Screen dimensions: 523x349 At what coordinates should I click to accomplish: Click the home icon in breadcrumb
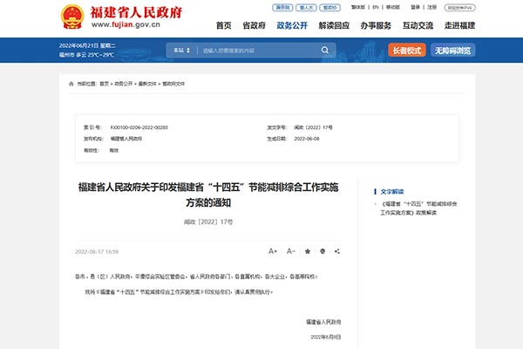[72, 84]
